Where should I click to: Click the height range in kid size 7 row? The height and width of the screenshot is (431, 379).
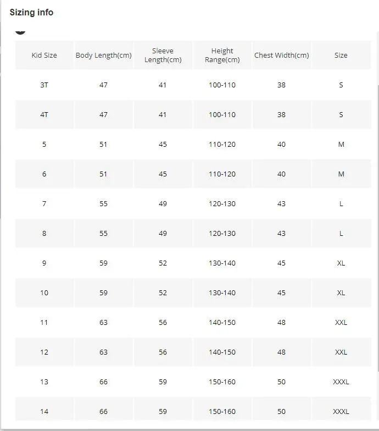click(x=222, y=203)
